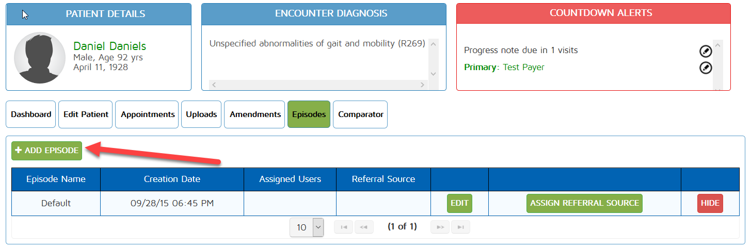Click edit icon beside Primary Test Payer

click(706, 68)
